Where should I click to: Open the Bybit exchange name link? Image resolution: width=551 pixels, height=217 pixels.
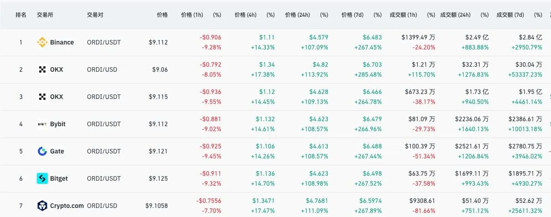(x=58, y=124)
